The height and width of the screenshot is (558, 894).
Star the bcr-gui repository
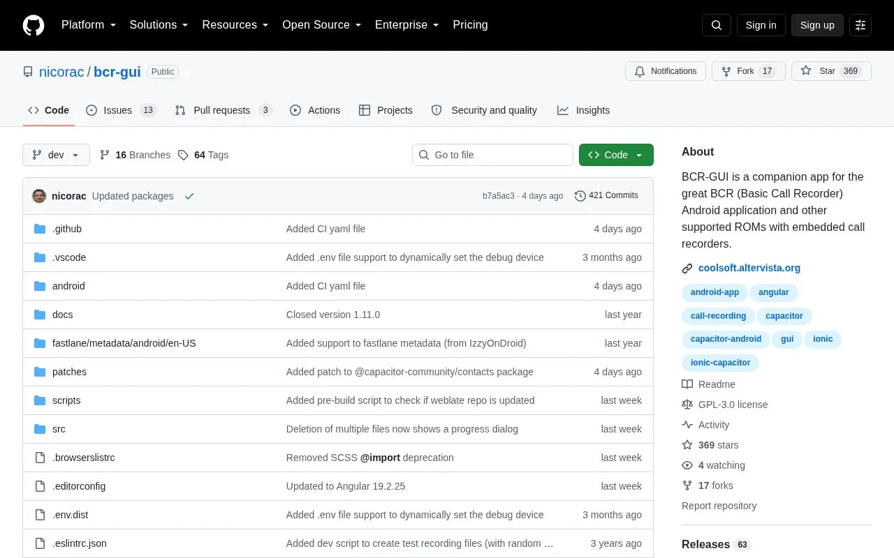coord(831,71)
